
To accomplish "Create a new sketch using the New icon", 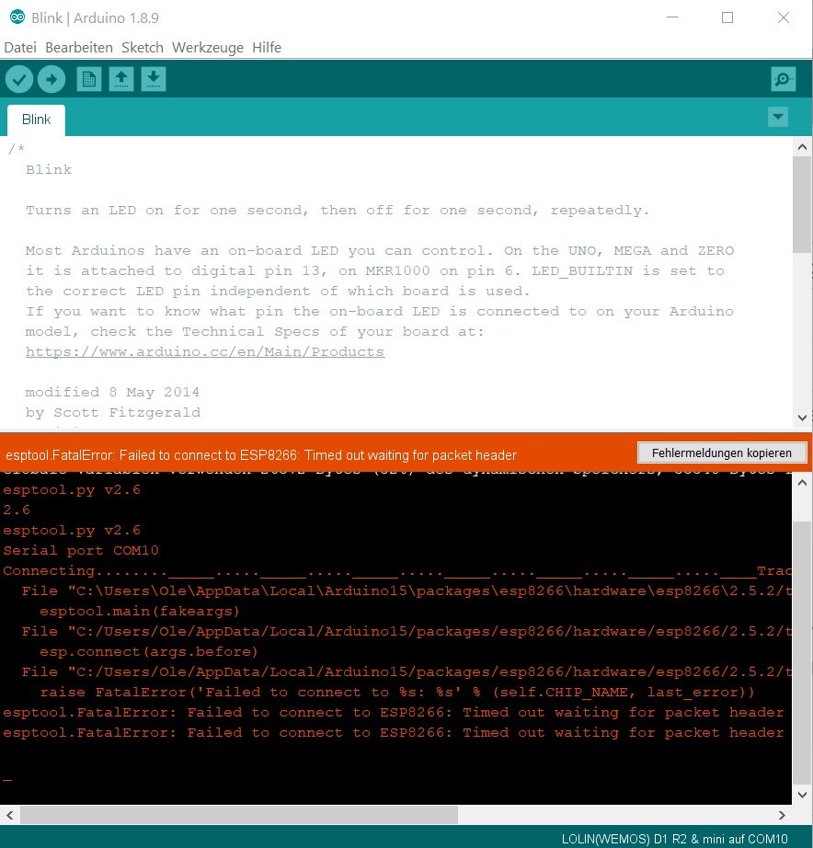I will (89, 79).
